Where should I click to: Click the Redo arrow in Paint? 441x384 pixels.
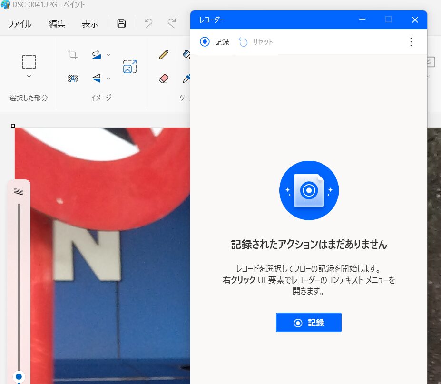coord(171,23)
